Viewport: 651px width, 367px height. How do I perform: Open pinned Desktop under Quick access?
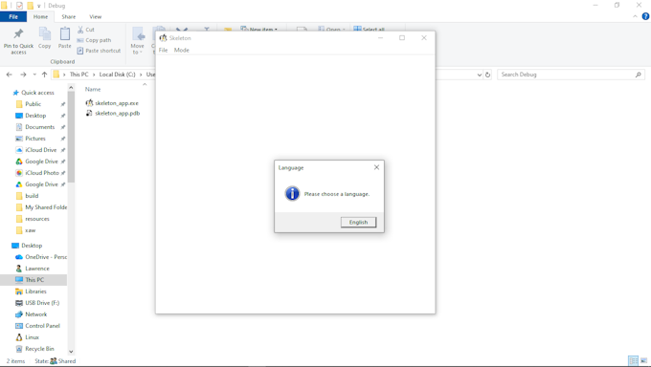pyautogui.click(x=32, y=116)
